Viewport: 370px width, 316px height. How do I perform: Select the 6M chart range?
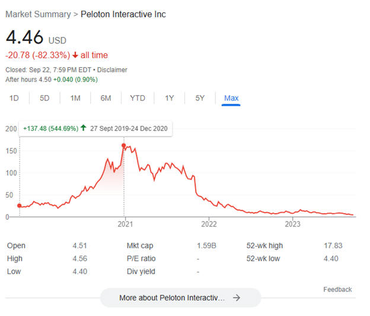click(106, 98)
